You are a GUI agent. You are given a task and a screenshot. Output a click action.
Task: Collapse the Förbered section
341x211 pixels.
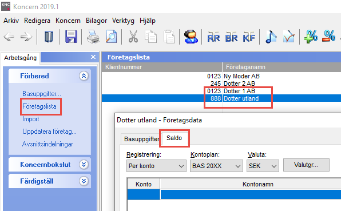[x=84, y=76]
